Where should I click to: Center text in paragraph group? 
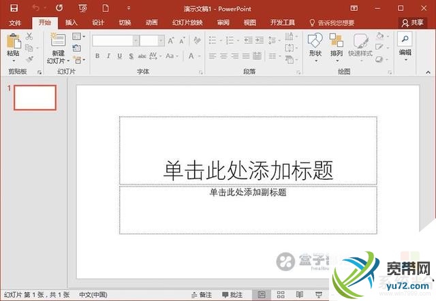(x=224, y=56)
